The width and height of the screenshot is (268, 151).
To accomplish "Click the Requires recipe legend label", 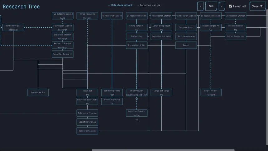I will tap(149, 5).
